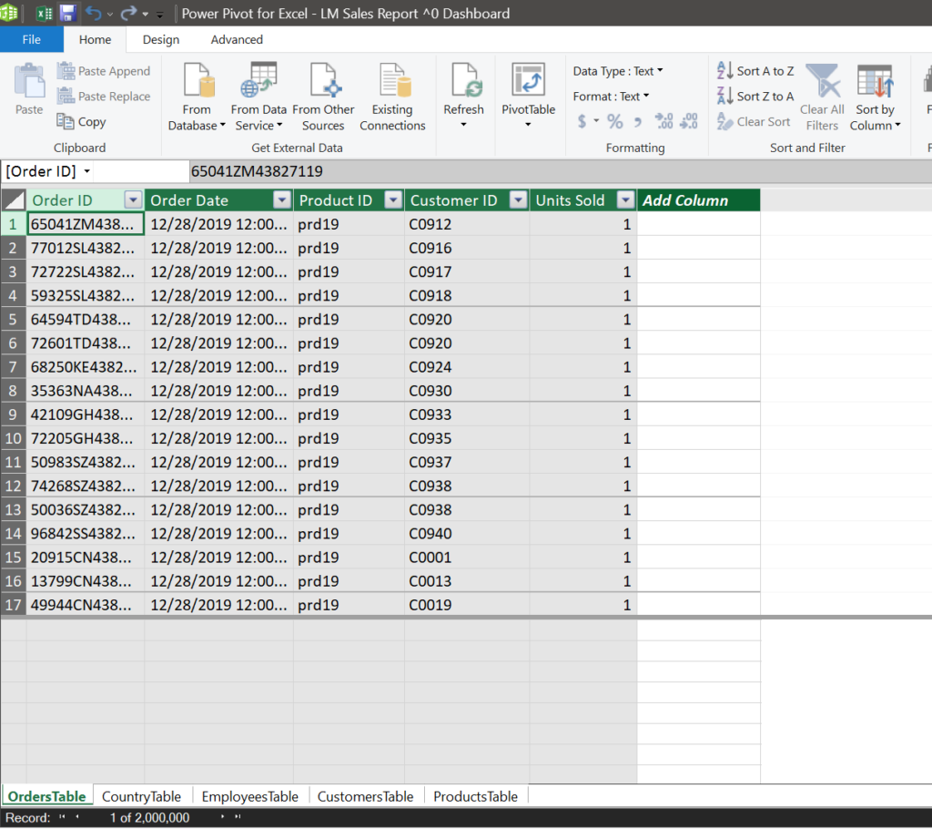Expand Units Sold filter dropdown

(625, 200)
